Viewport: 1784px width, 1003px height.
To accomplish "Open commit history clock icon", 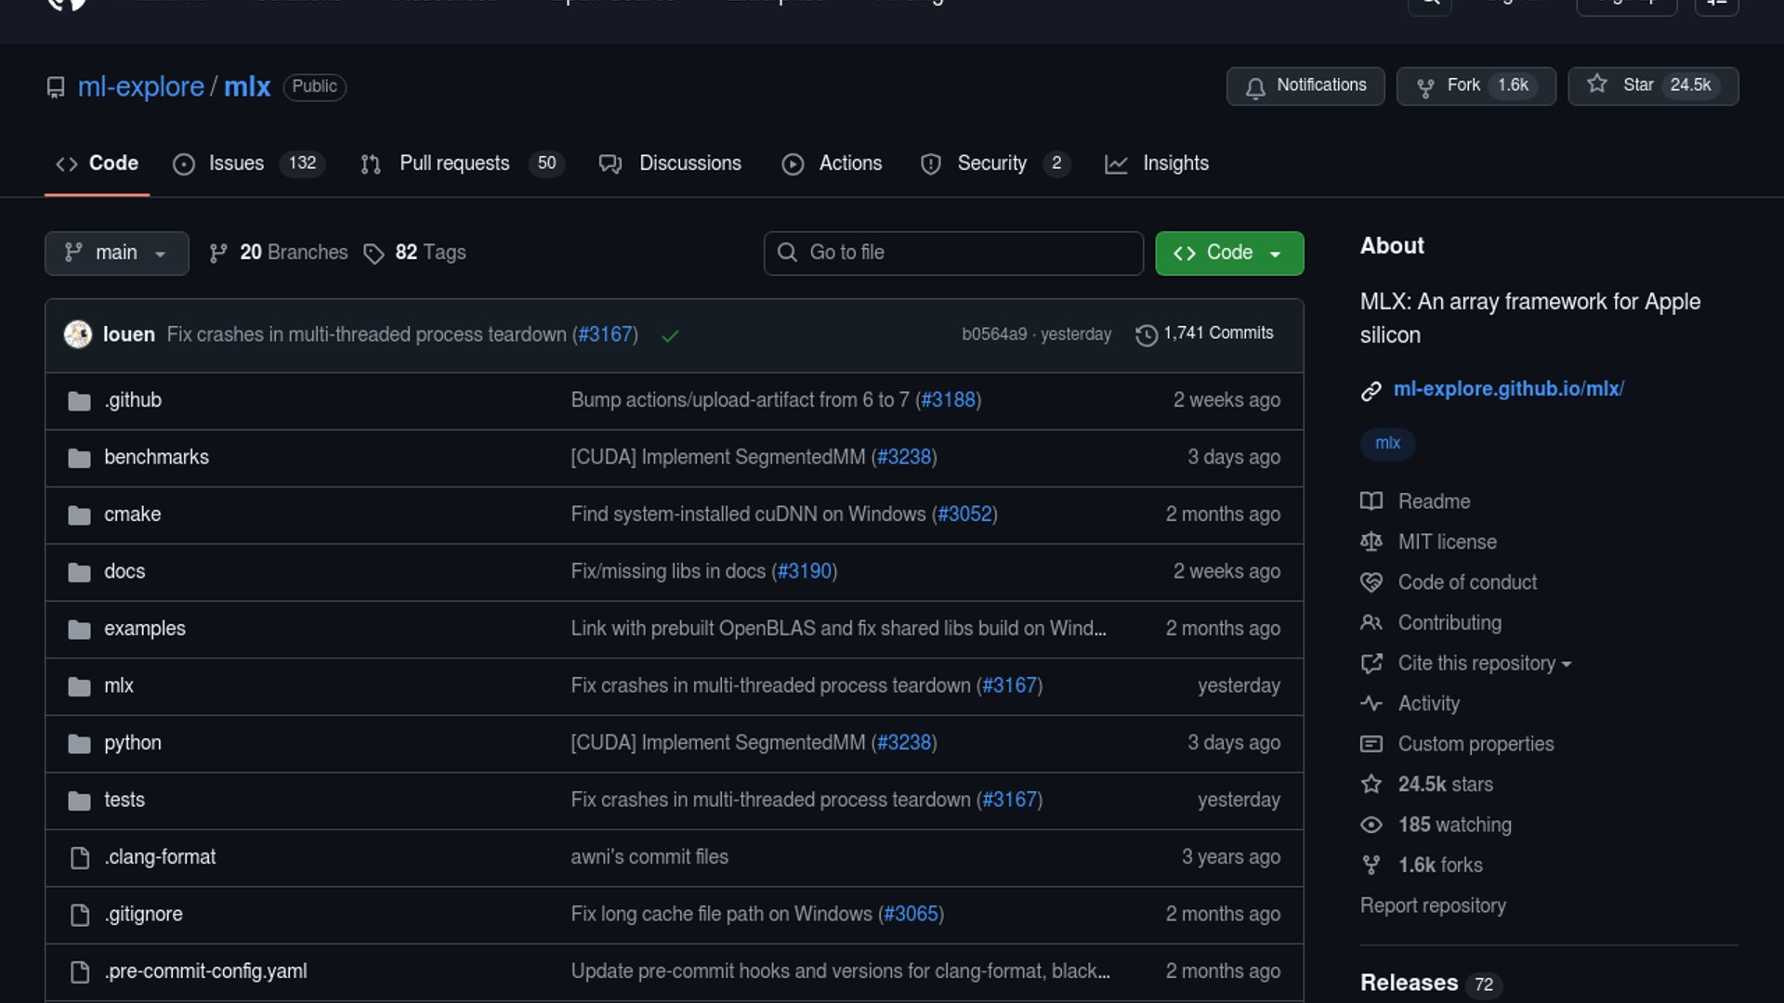I will point(1147,335).
